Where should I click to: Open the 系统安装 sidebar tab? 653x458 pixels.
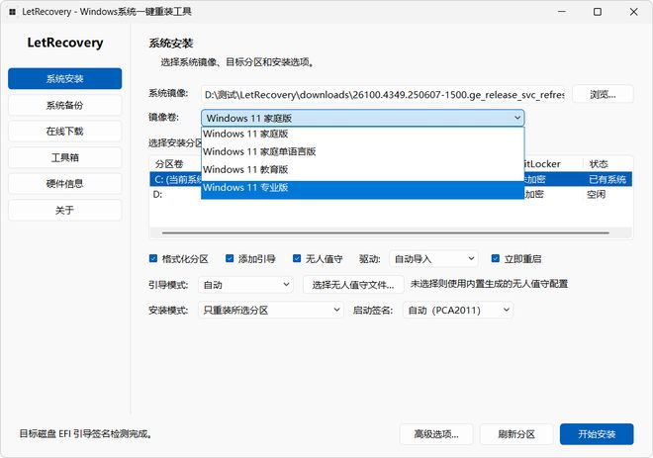(65, 79)
